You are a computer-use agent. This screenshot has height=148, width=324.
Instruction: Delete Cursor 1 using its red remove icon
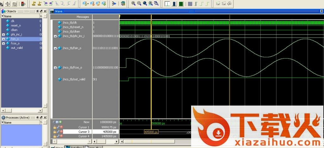pos(61,127)
